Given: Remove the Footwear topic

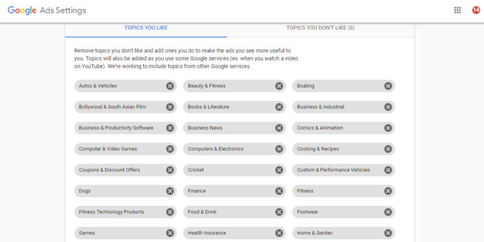Looking at the screenshot, I should (x=388, y=212).
